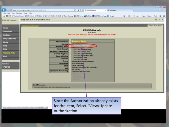Select Home in left sidebar
The width and height of the screenshot is (169, 127).
pyautogui.click(x=6, y=28)
